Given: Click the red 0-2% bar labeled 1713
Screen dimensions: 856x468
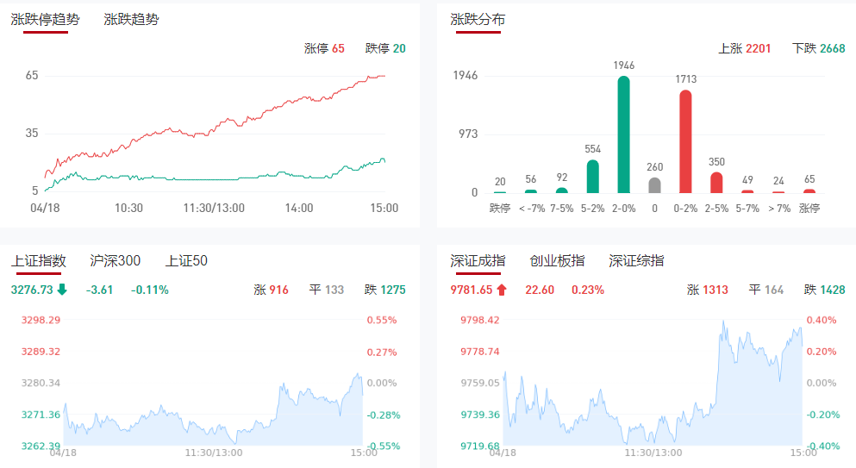Looking at the screenshot, I should pyautogui.click(x=686, y=141).
